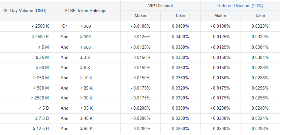The image size is (281, 135).
Task: Click the "Or" condition in first row
Action: [65, 26]
